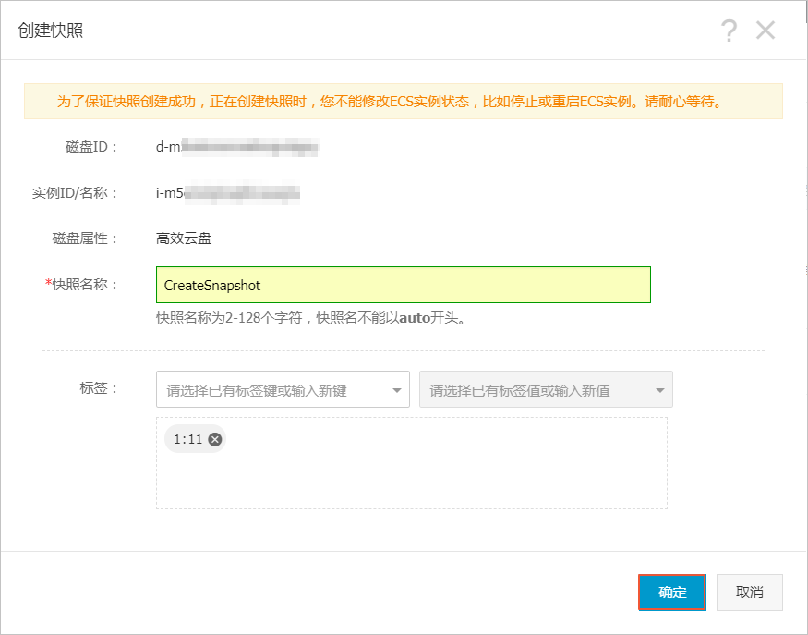
Task: Click the orange ECS warning banner
Action: point(403,102)
